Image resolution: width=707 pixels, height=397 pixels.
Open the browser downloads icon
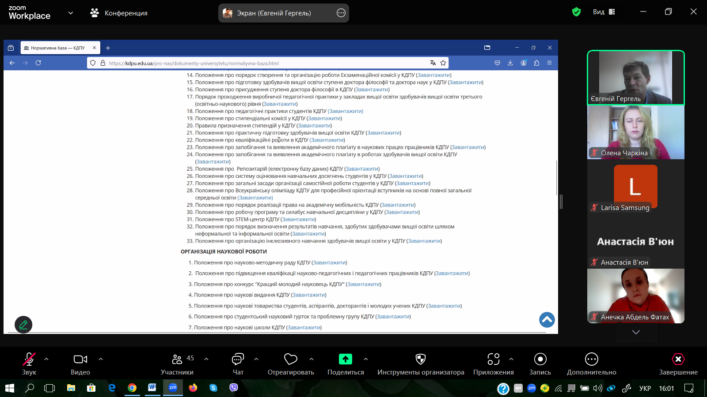point(510,63)
